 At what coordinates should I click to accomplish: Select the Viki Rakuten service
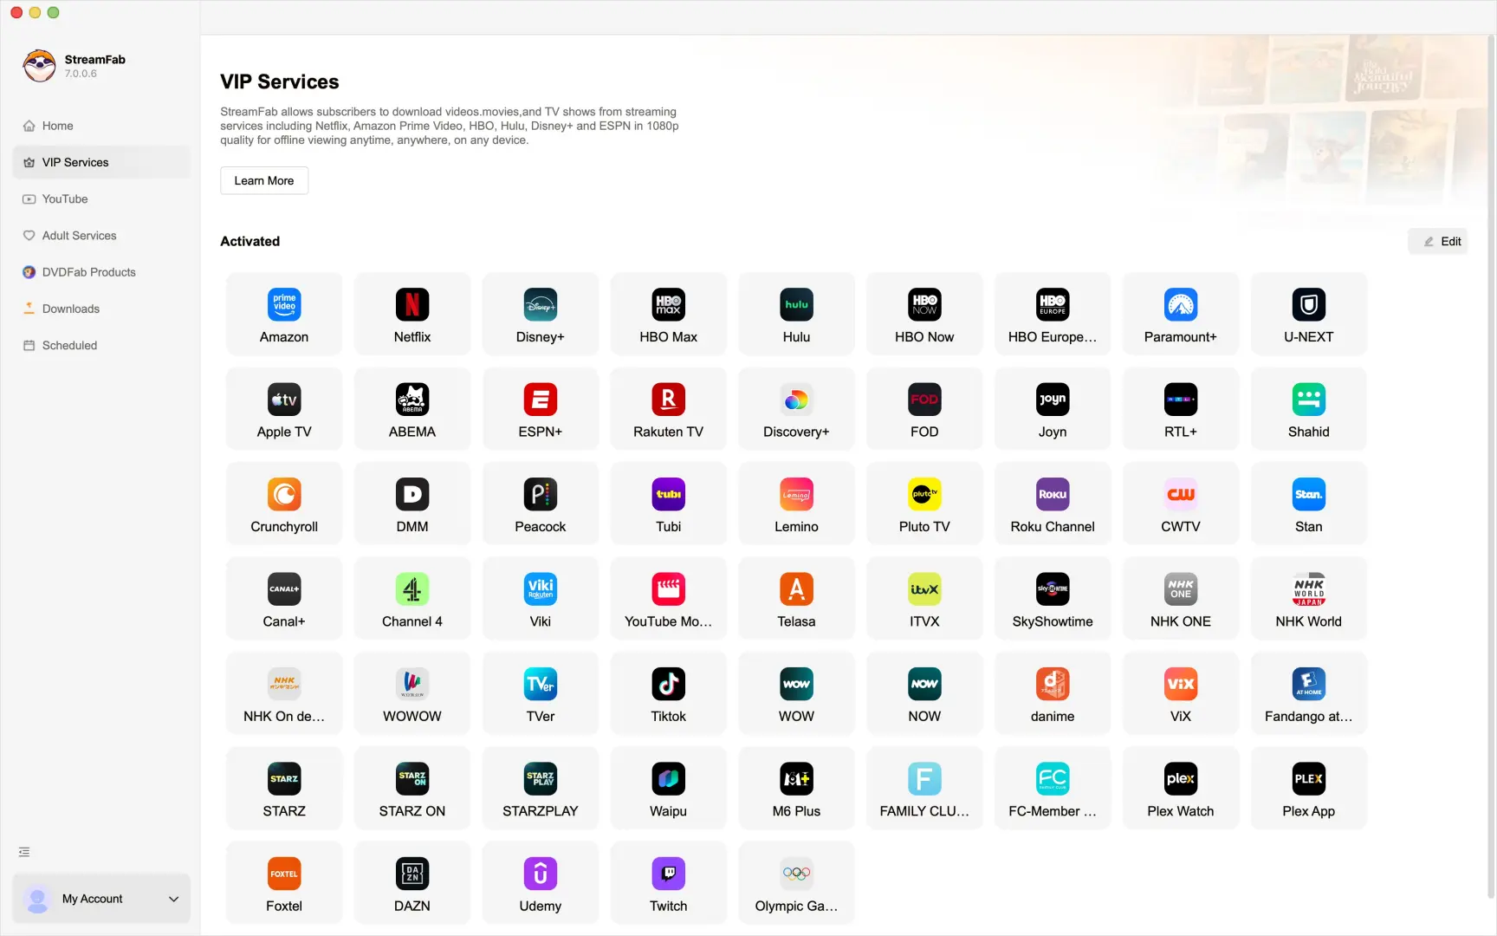coord(541,599)
